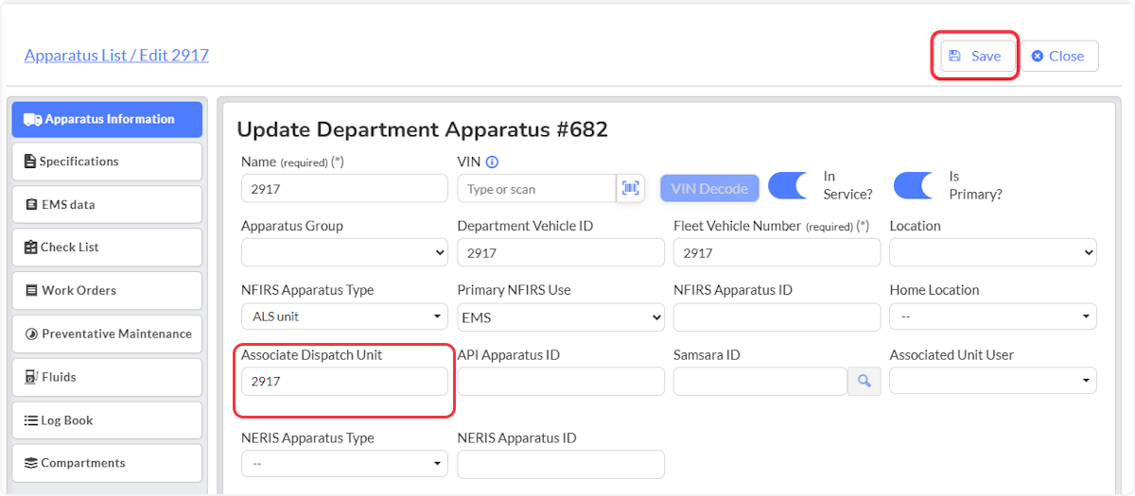Click the VIN info icon
This screenshot has height=496, width=1135.
point(492,162)
